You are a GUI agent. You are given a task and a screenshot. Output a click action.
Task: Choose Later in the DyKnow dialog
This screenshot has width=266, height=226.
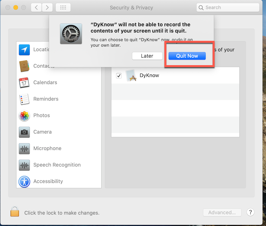147,56
